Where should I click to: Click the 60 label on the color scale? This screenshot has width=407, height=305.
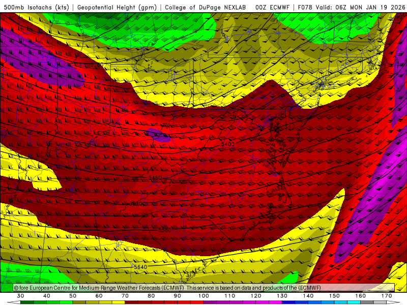[x=99, y=296]
